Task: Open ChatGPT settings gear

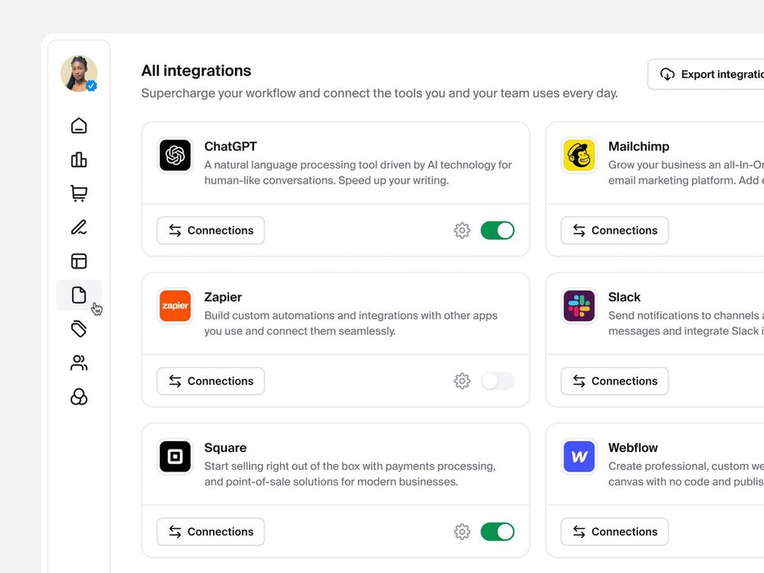Action: [x=462, y=231]
